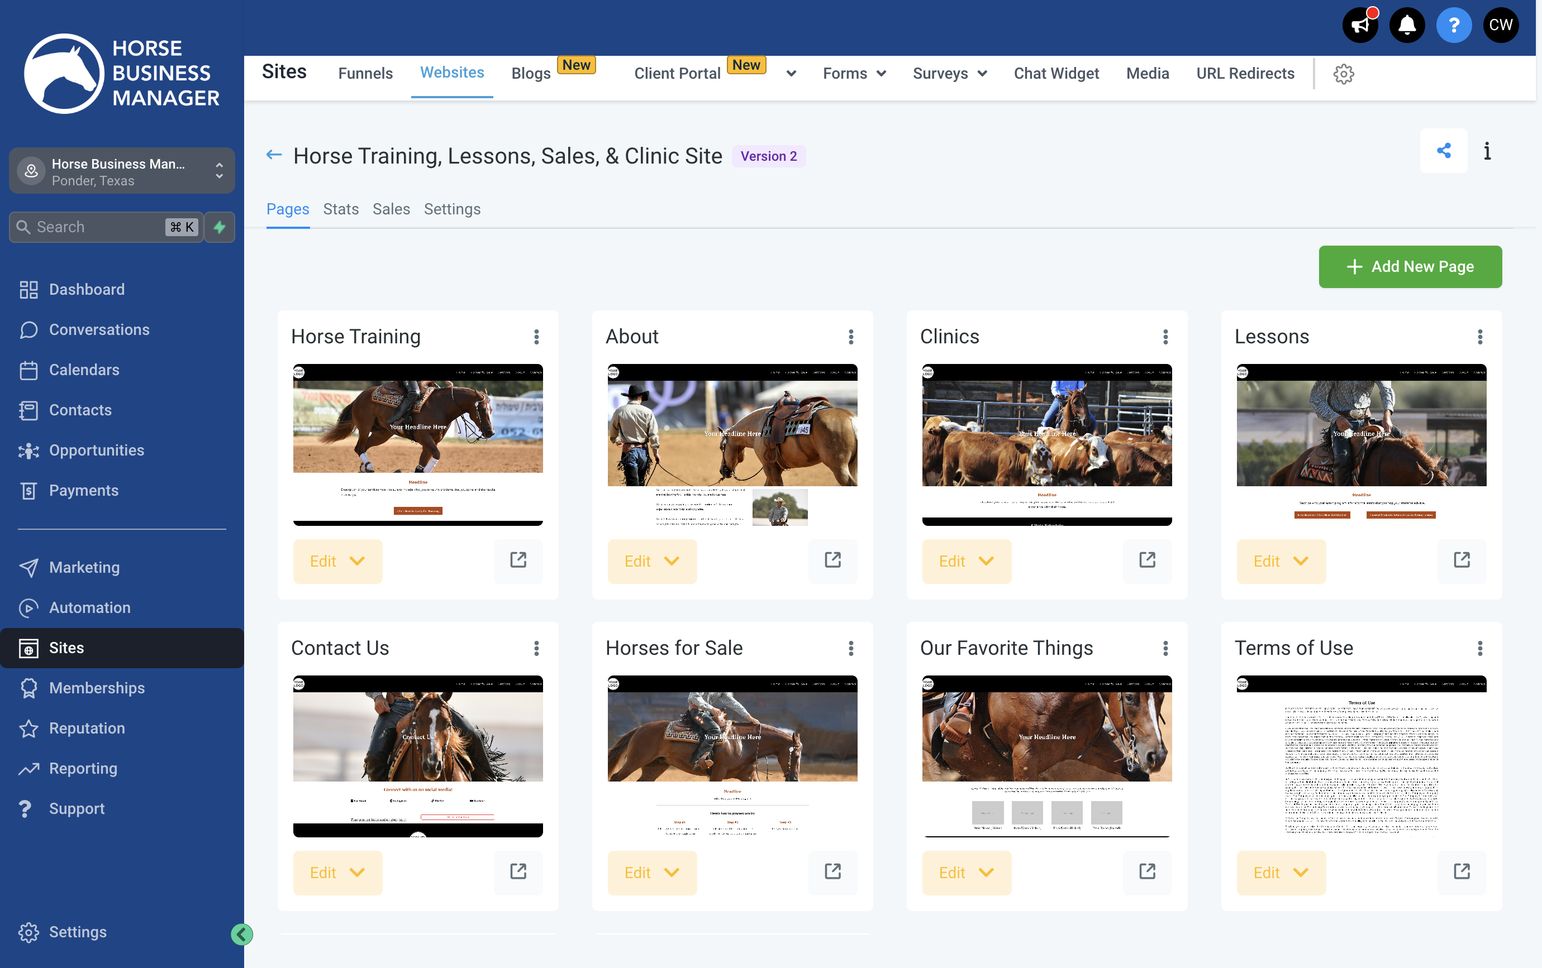The image size is (1542, 968).
Task: Open the Sales tab
Action: click(391, 210)
